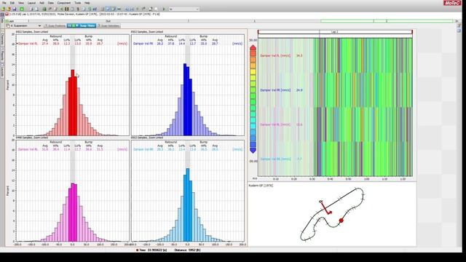Click the blue bottom arrow of color scale
466x262 pixels.
click(x=253, y=151)
